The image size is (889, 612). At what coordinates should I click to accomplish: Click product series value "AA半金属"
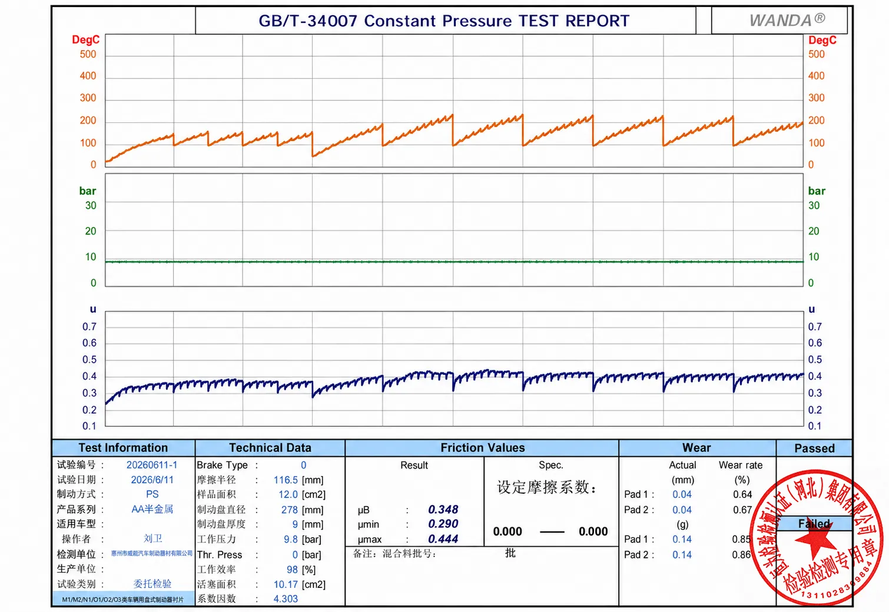[152, 509]
